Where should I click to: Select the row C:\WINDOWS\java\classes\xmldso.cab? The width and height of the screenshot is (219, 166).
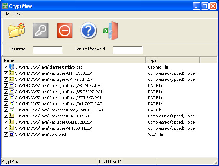point(49,67)
